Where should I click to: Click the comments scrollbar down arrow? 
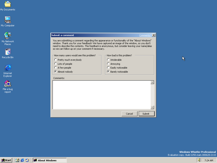[152, 107]
